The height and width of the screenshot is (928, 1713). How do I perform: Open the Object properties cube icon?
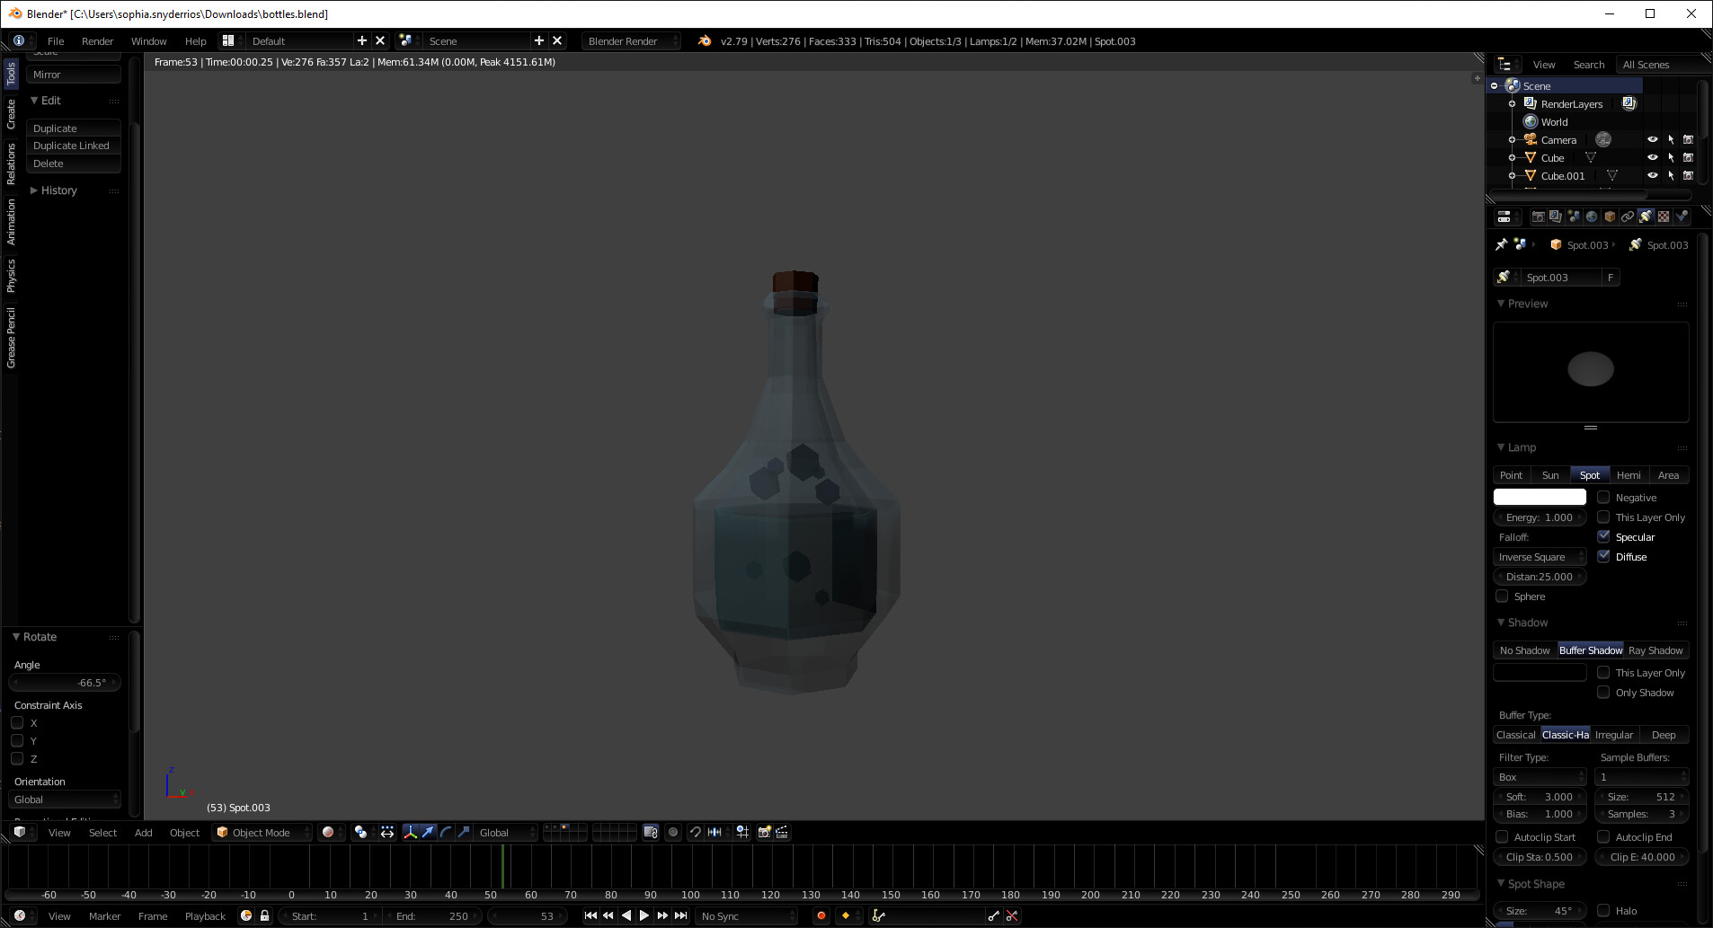tap(1608, 217)
